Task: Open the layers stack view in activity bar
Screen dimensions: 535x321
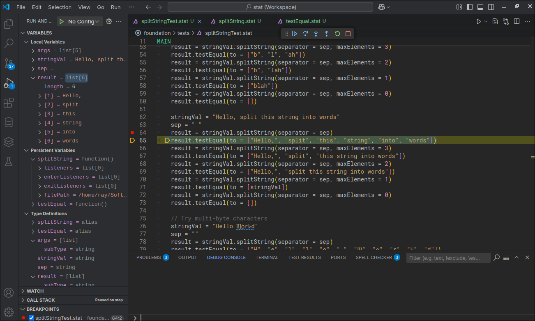Action: (9, 142)
